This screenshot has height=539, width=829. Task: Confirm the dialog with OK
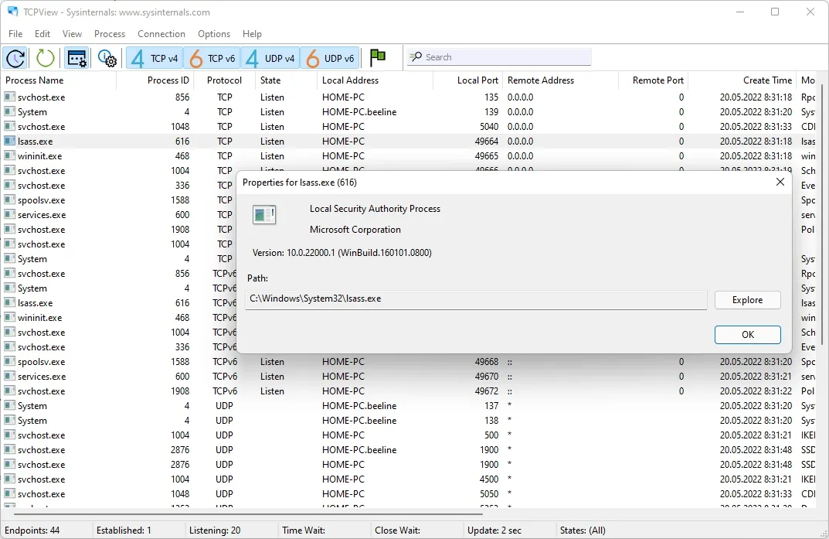(748, 334)
